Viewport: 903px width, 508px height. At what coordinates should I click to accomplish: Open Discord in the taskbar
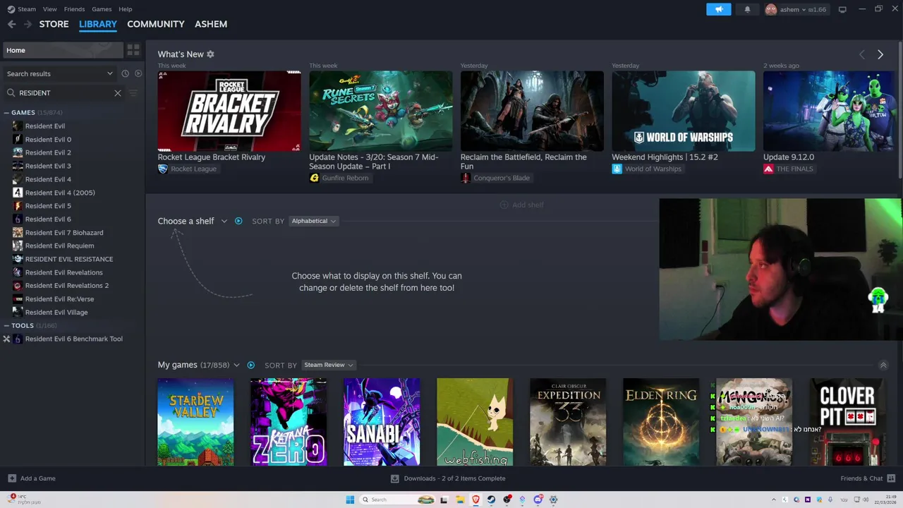[538, 500]
